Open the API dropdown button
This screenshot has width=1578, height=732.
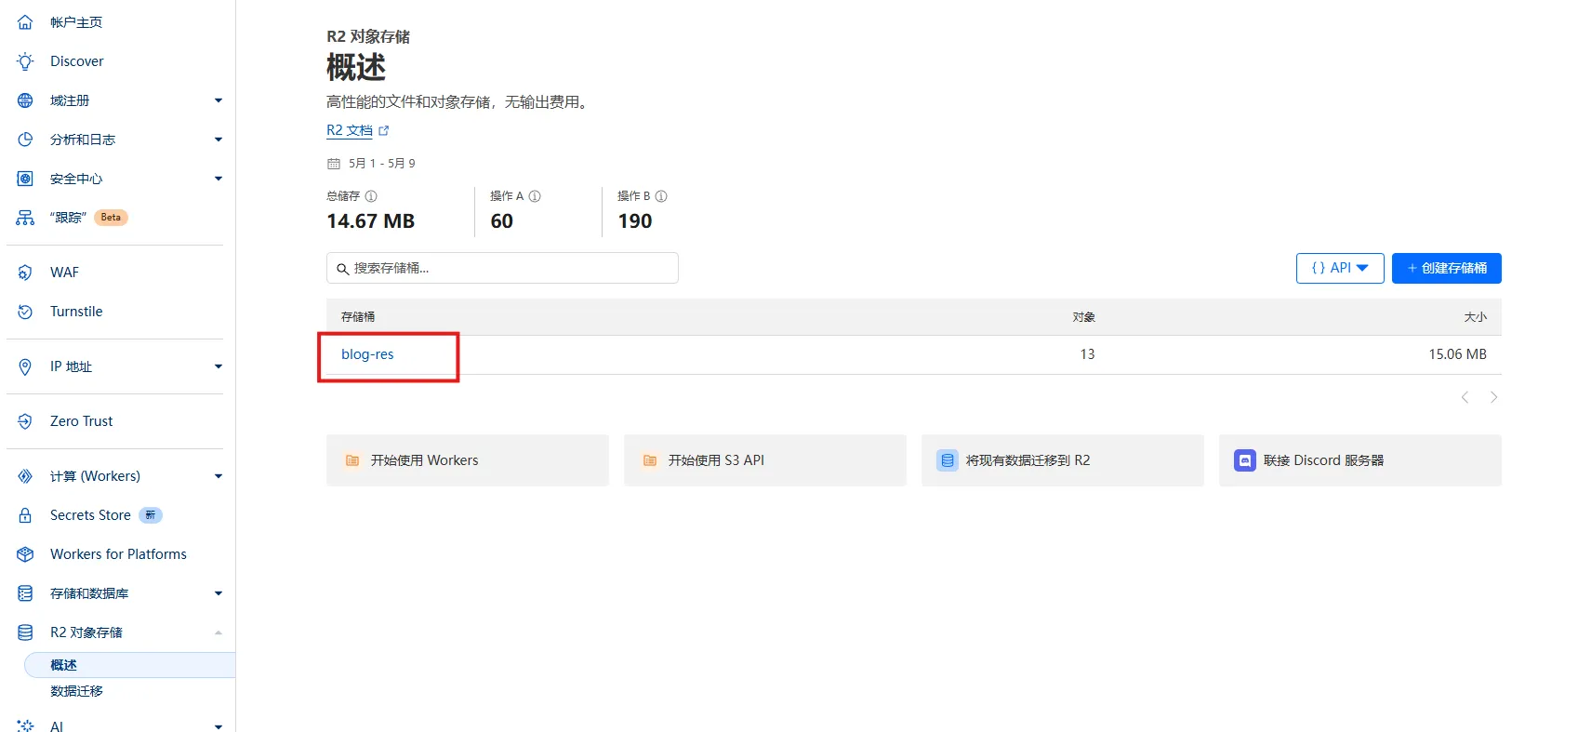click(1340, 268)
